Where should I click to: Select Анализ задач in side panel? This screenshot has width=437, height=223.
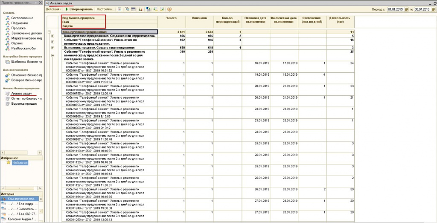click(x=22, y=94)
